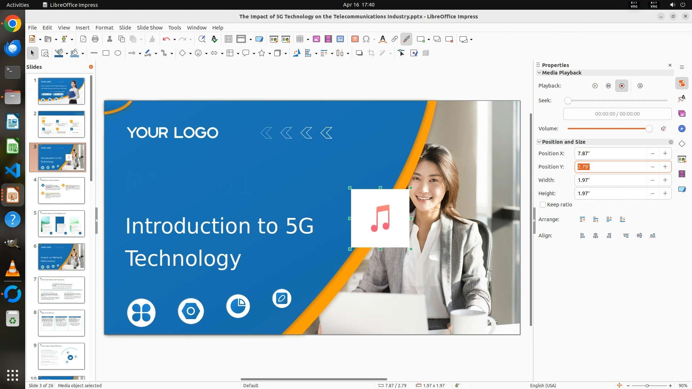
Task: Collapse the Media Playback section
Action: pyautogui.click(x=539, y=73)
